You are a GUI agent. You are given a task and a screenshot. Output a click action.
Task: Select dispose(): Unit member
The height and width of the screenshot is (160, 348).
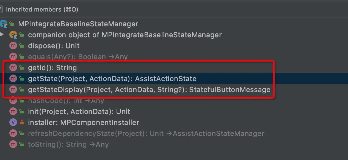click(54, 46)
